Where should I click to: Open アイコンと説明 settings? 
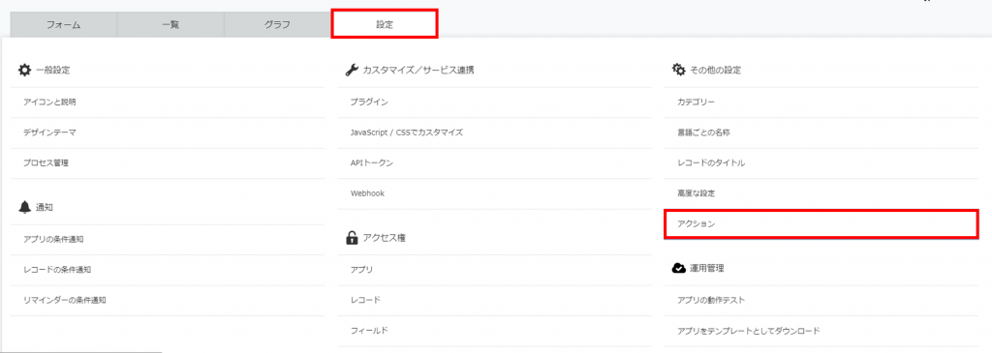pyautogui.click(x=168, y=103)
